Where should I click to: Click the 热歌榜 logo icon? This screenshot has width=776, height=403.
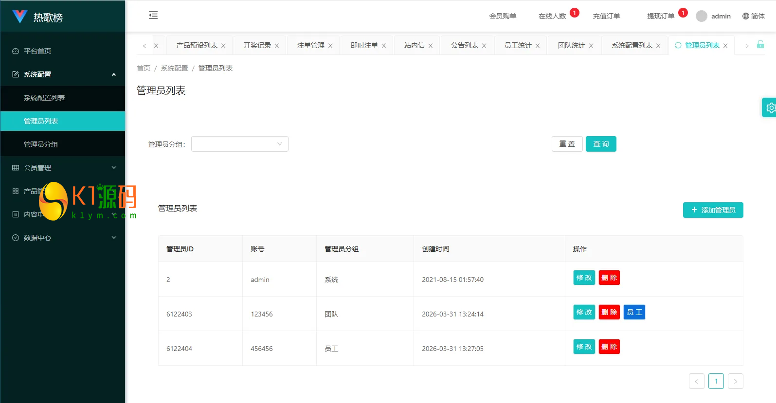tap(19, 17)
